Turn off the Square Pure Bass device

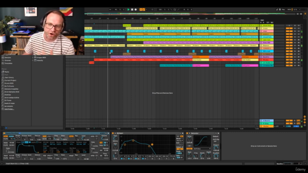coord(4,133)
